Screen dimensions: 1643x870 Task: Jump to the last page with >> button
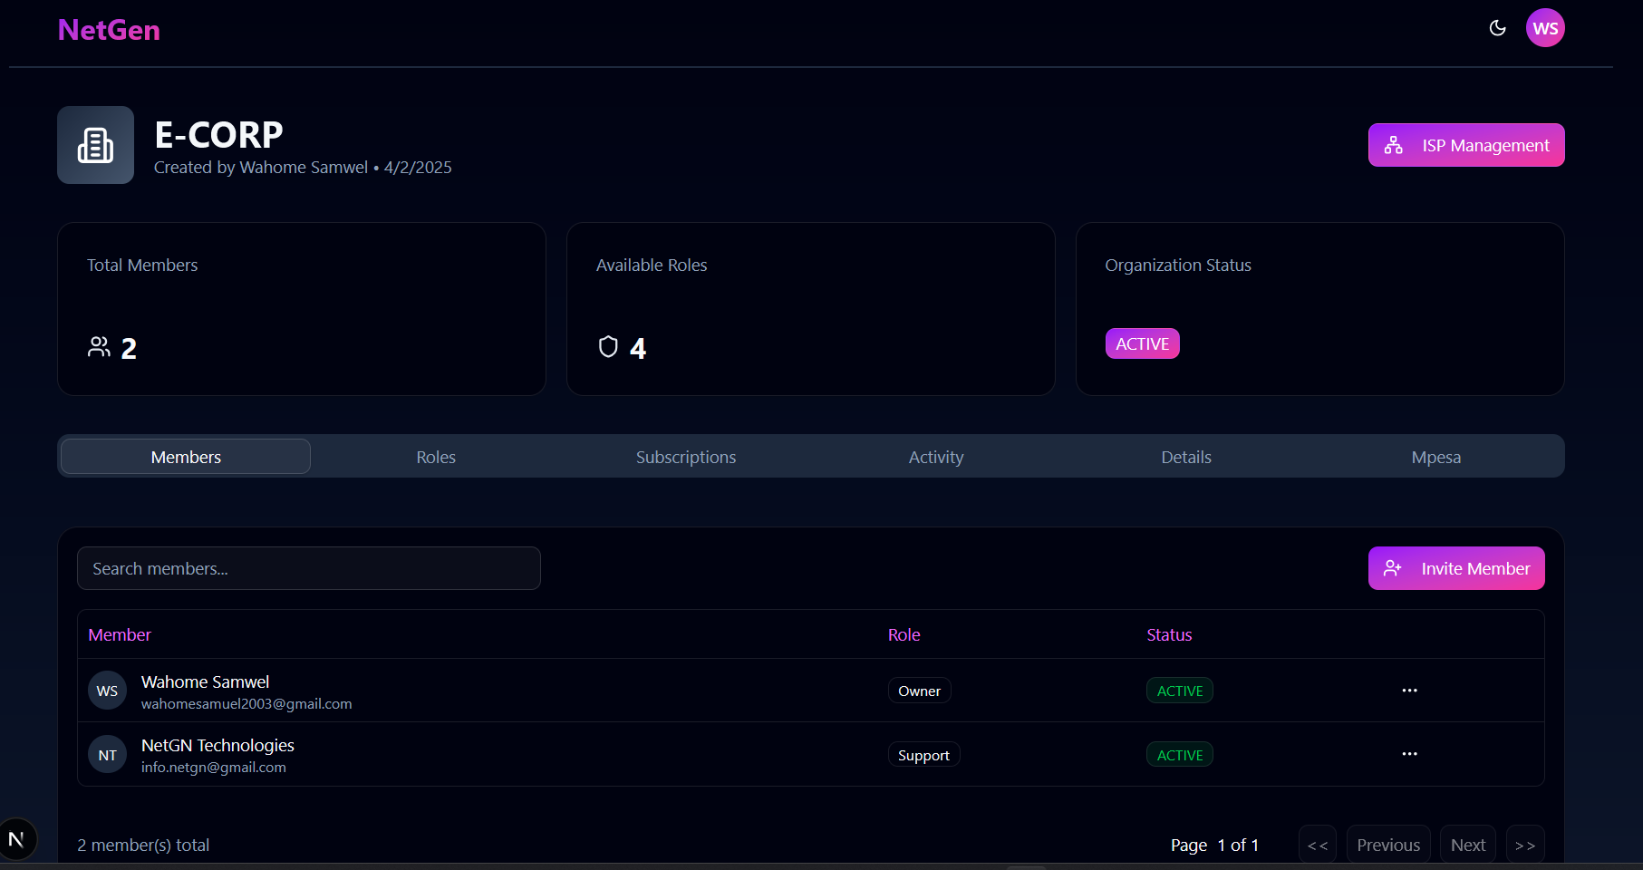(x=1524, y=845)
